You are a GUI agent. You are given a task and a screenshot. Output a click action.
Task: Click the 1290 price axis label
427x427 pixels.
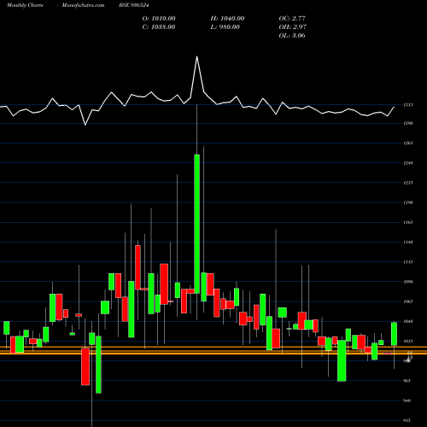coord(408,123)
